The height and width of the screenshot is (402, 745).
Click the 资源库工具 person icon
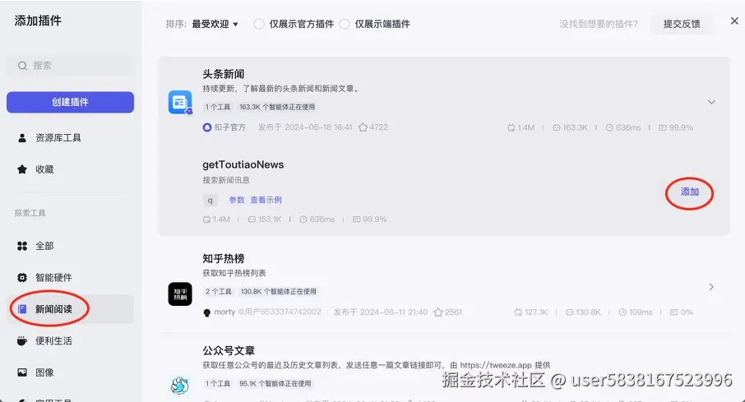click(x=22, y=138)
